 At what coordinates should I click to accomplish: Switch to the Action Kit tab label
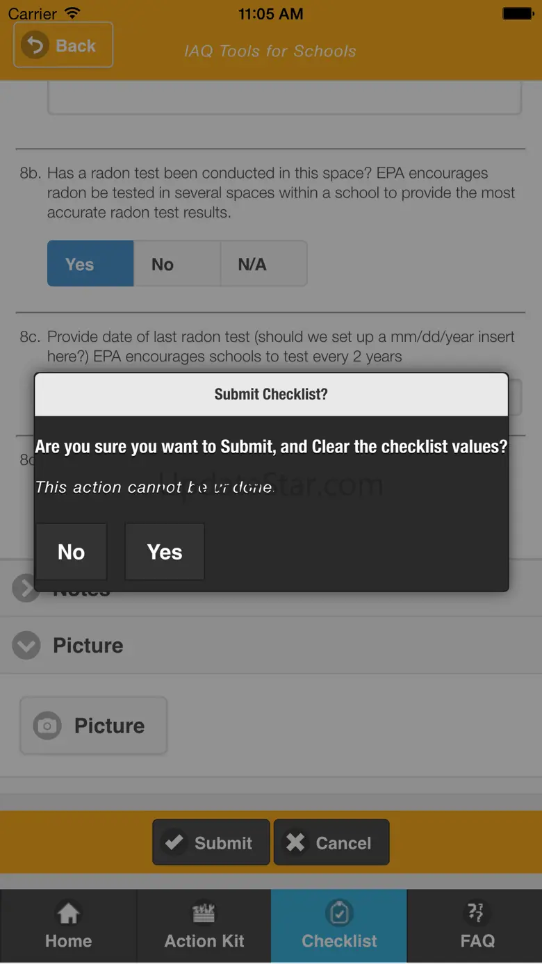[204, 941]
